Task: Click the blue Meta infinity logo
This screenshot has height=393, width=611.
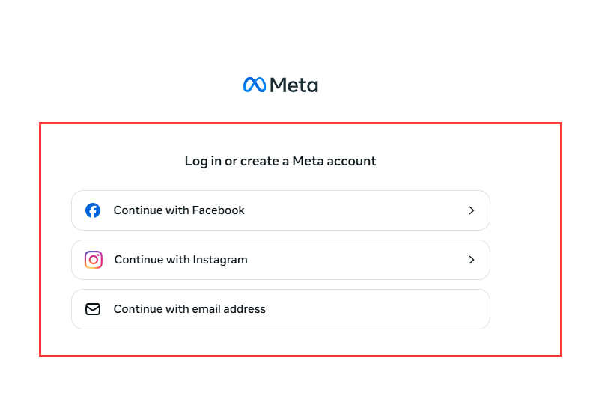Action: [255, 85]
